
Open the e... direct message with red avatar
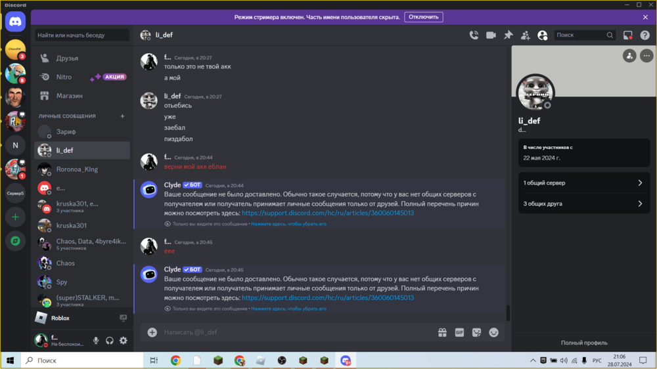tap(82, 188)
